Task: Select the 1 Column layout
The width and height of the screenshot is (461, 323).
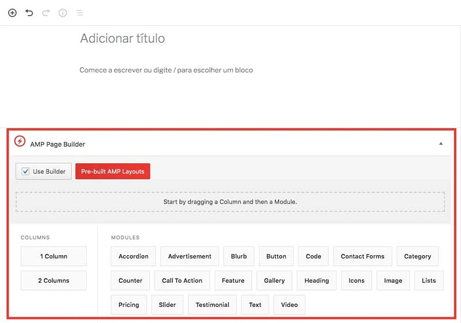Action: click(54, 256)
